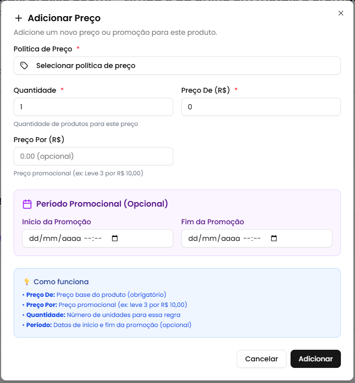Open the calendar picker for Fim da Promoção

[273, 238]
